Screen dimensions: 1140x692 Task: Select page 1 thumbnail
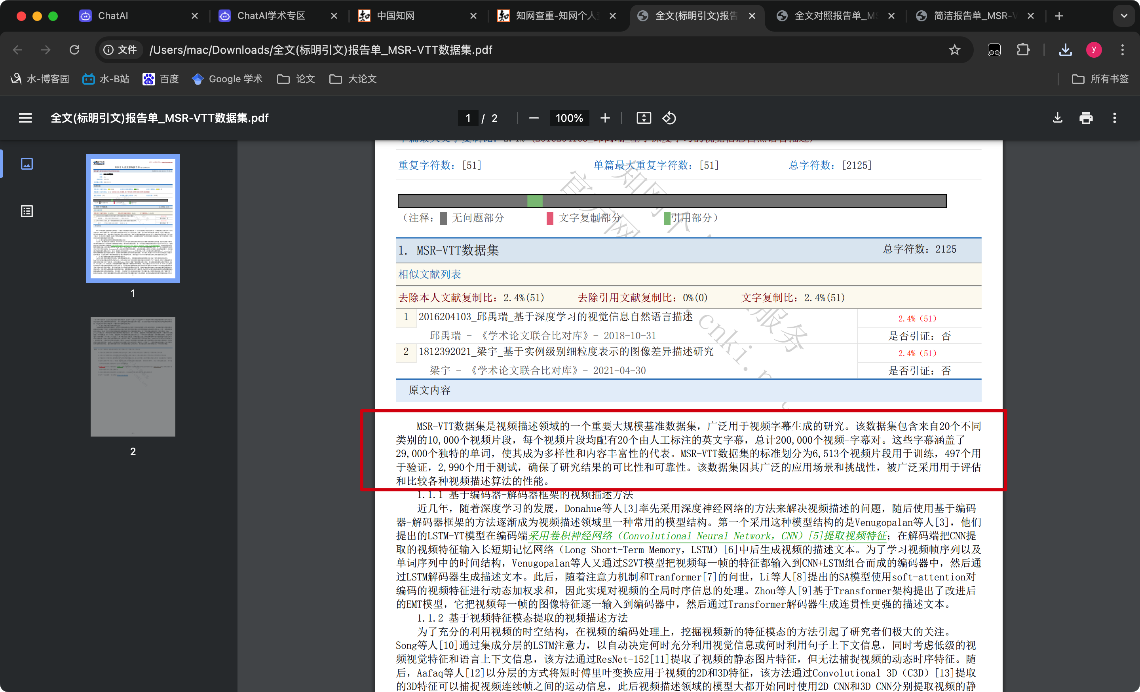coord(133,218)
